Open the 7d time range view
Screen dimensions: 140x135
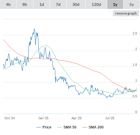click(58, 4)
